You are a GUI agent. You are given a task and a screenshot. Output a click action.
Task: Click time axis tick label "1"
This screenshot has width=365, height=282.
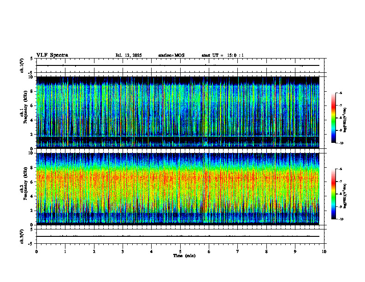pos(65,252)
